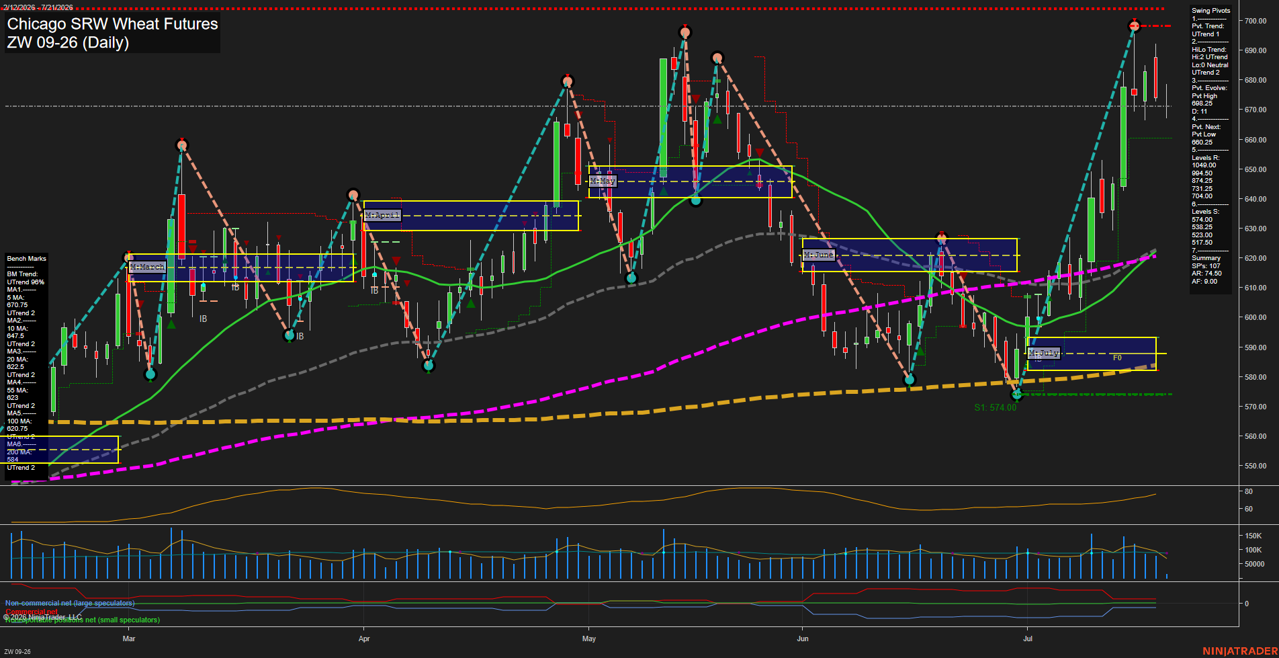Viewport: 1279px width, 658px height.
Task: Click the mid-May swing high pivot marker near 697
Action: [x=685, y=32]
